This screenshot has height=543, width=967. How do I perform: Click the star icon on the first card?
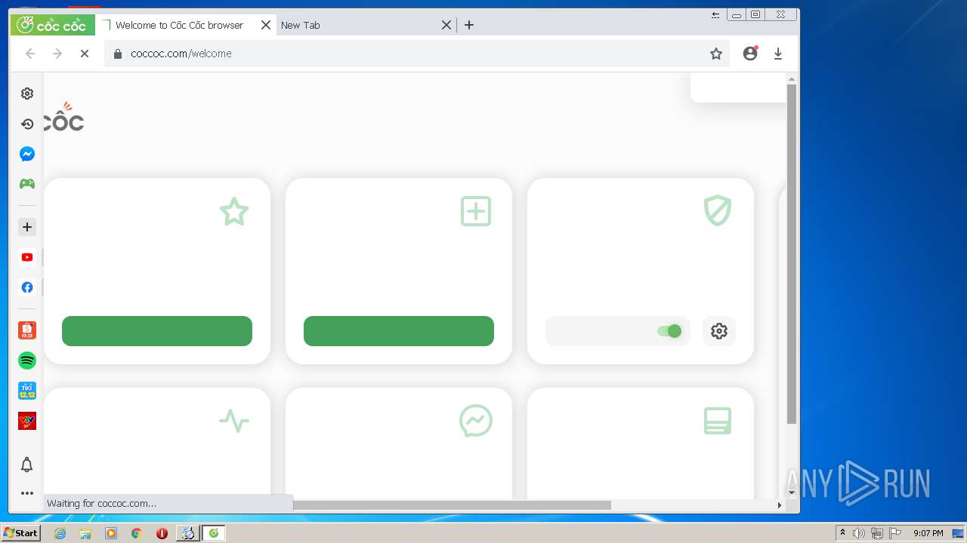[x=234, y=211]
